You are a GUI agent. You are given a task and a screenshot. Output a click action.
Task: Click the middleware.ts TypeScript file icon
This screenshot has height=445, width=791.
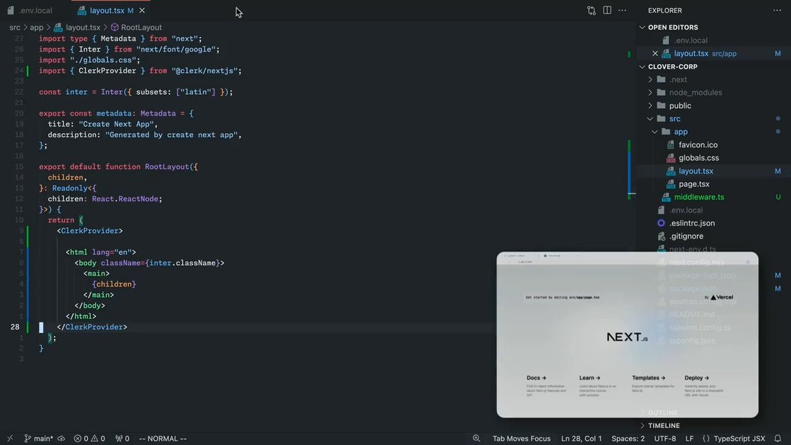[x=666, y=197]
